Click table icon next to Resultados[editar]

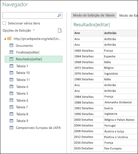coord(11,59)
